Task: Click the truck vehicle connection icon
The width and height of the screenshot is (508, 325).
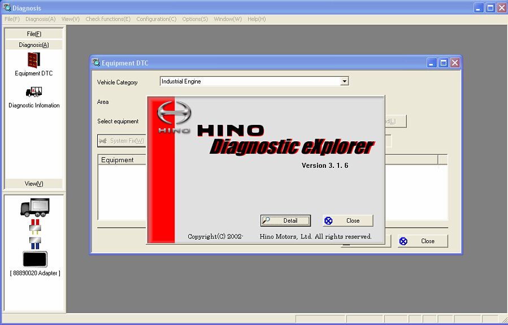Action: 35,207
